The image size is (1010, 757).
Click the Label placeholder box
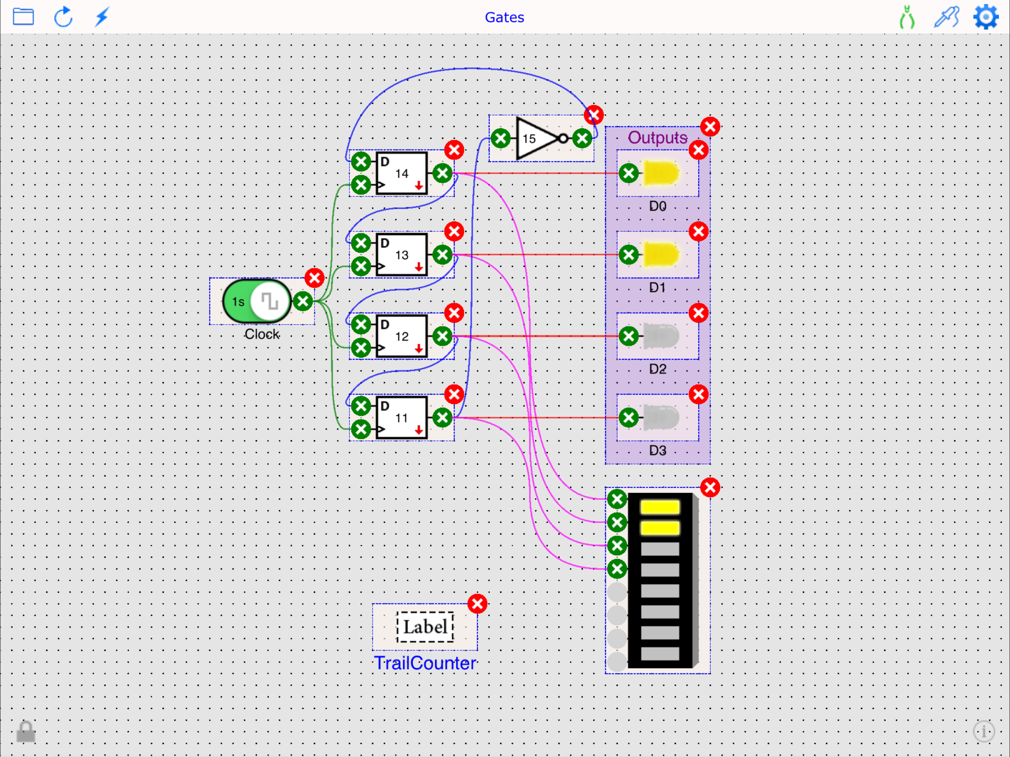click(x=425, y=627)
